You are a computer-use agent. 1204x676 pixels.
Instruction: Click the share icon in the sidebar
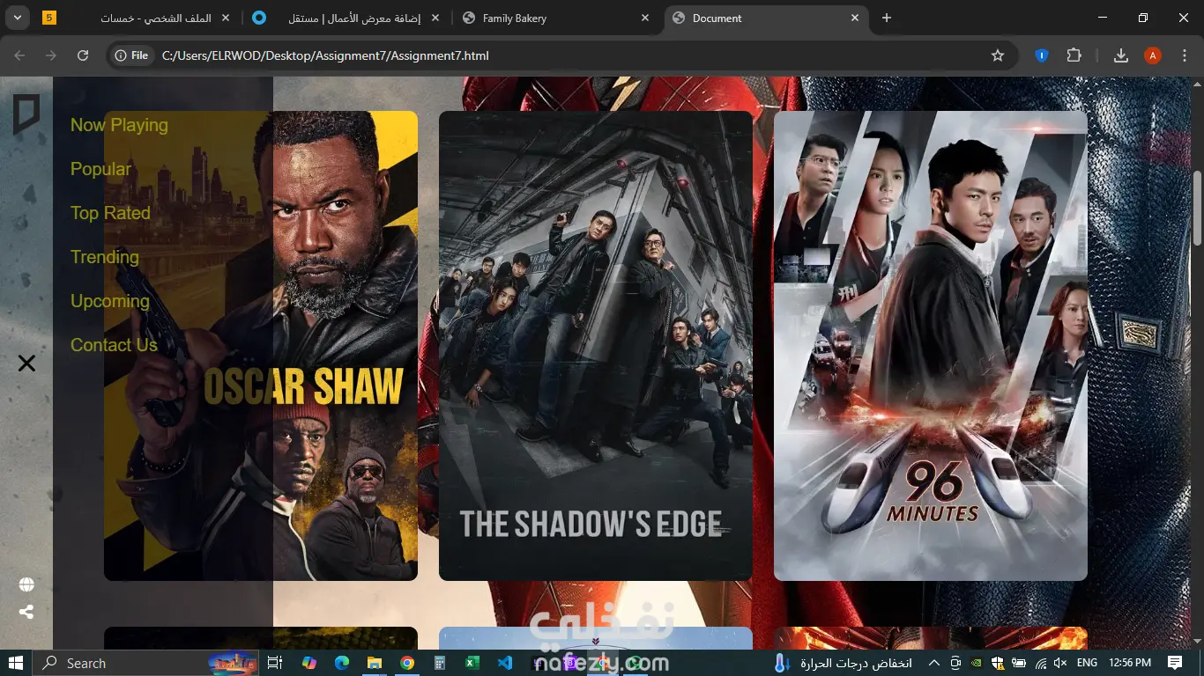coord(26,612)
